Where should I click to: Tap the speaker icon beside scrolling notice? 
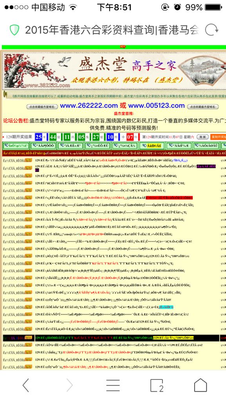[x=5, y=94]
